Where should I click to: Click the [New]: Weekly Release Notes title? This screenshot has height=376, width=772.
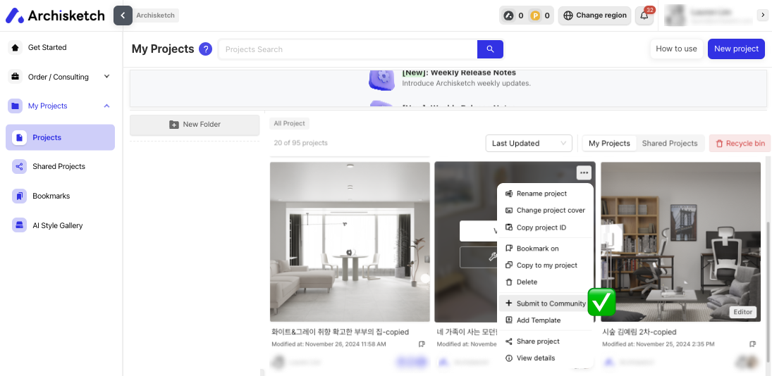[459, 73]
